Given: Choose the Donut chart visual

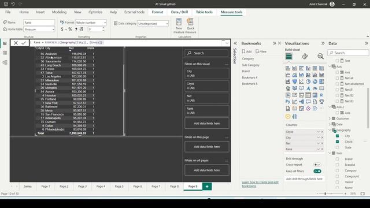Looking at the screenshot, I should 314,81.
